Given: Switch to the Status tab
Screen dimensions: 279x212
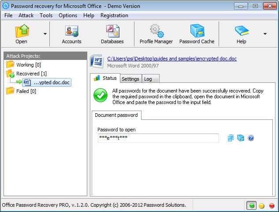Looking at the screenshot, I should [105, 78].
